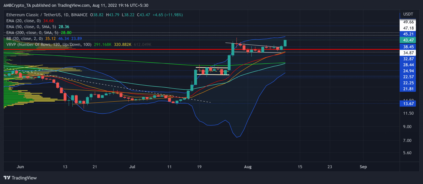Viewport: 423px width, 184px height.
Task: Click the EMA 200 value 28.80
Action: tap(66, 32)
